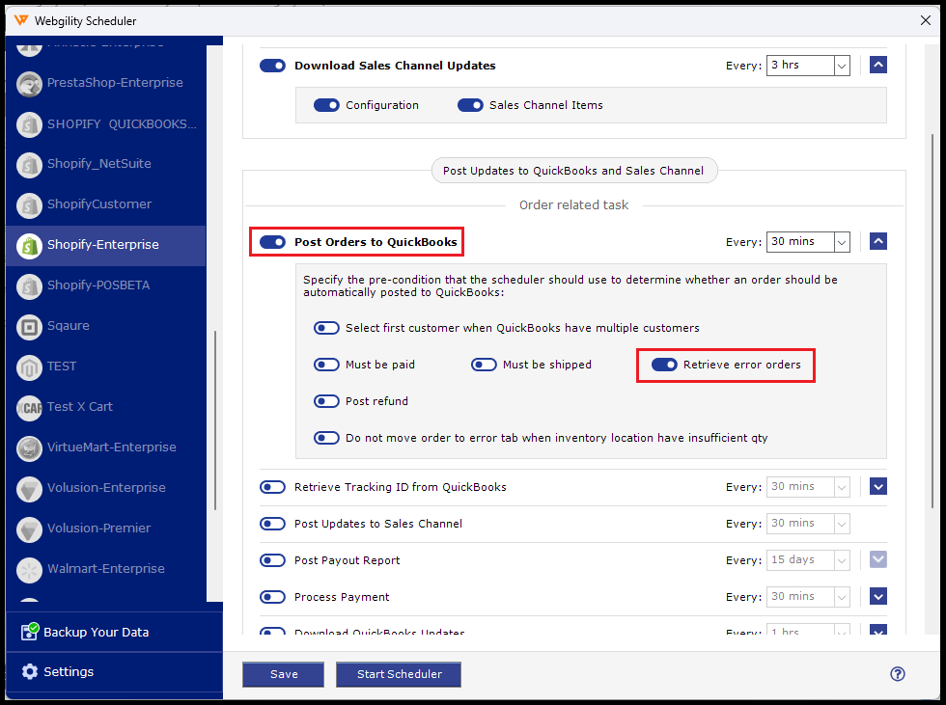Screen dimensions: 946x705
Task: Click the PrestaShop-Enterprise store icon
Action: [x=29, y=84]
